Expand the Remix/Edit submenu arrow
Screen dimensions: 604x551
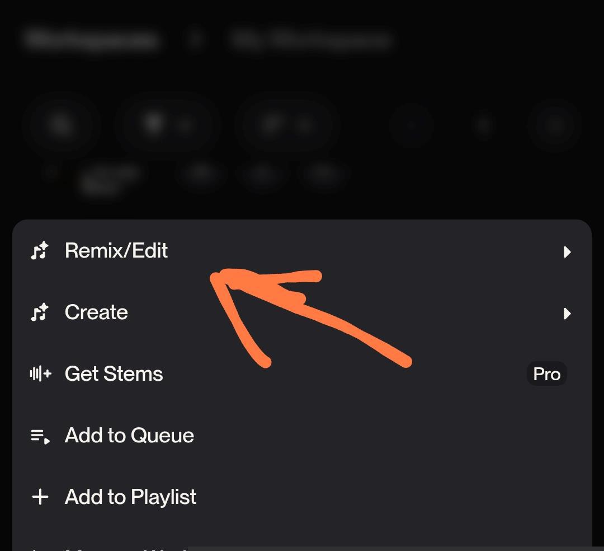click(x=567, y=252)
